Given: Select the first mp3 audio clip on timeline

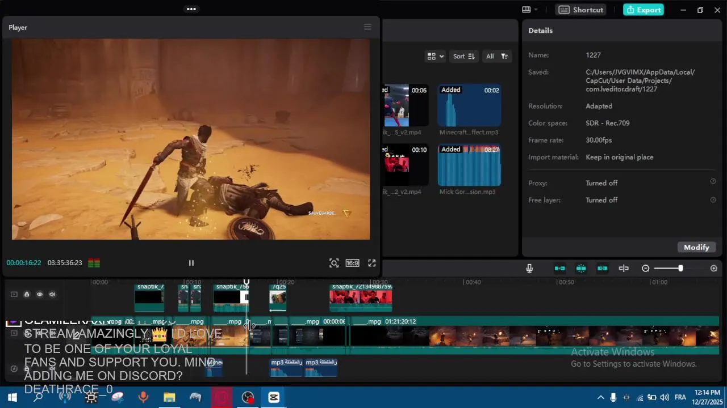Looking at the screenshot, I should pos(286,367).
